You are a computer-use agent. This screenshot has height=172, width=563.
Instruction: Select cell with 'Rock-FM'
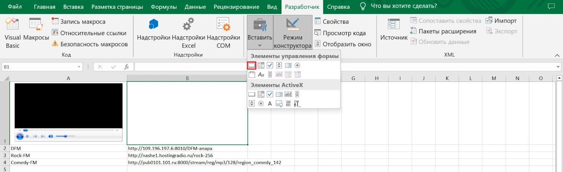68,155
